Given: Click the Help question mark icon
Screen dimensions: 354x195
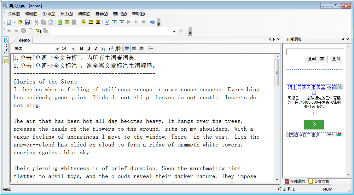Looking at the screenshot, I should [153, 22].
